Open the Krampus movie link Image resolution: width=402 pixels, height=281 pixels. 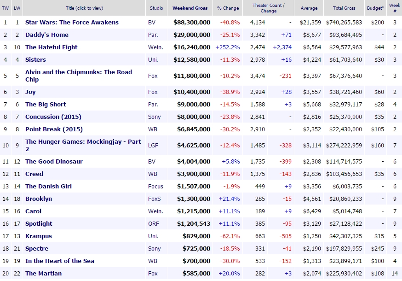point(39,236)
